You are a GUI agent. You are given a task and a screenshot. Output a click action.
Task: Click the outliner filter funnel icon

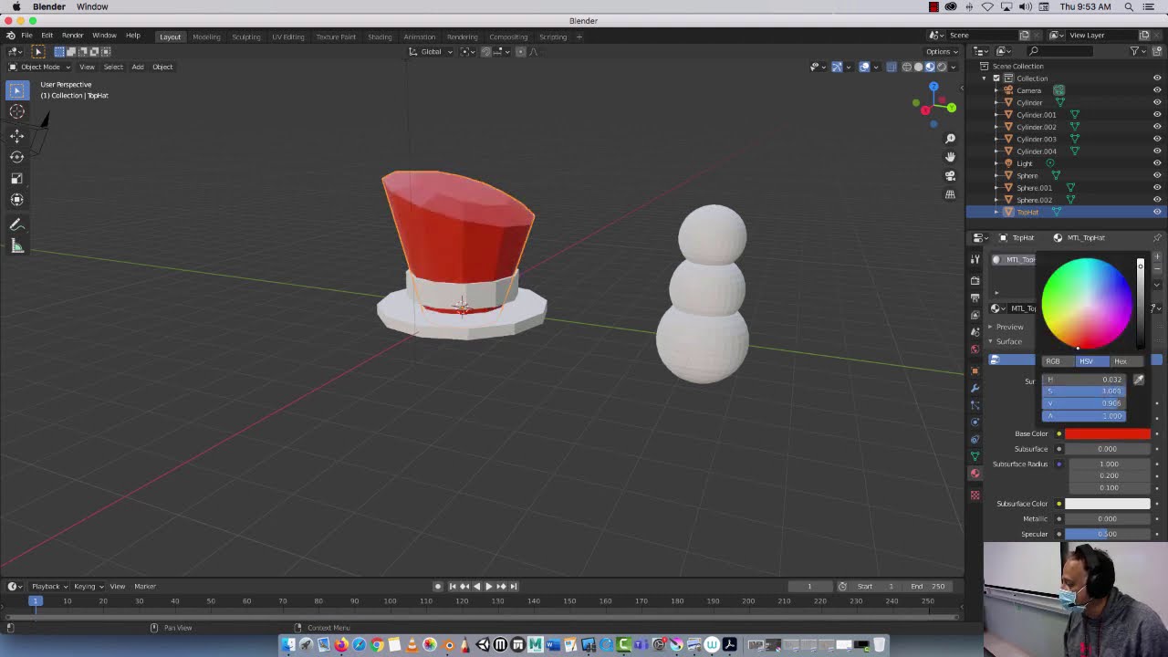[1134, 51]
